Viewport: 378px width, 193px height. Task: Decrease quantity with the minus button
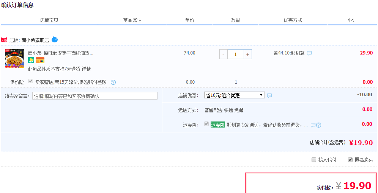(223, 54)
